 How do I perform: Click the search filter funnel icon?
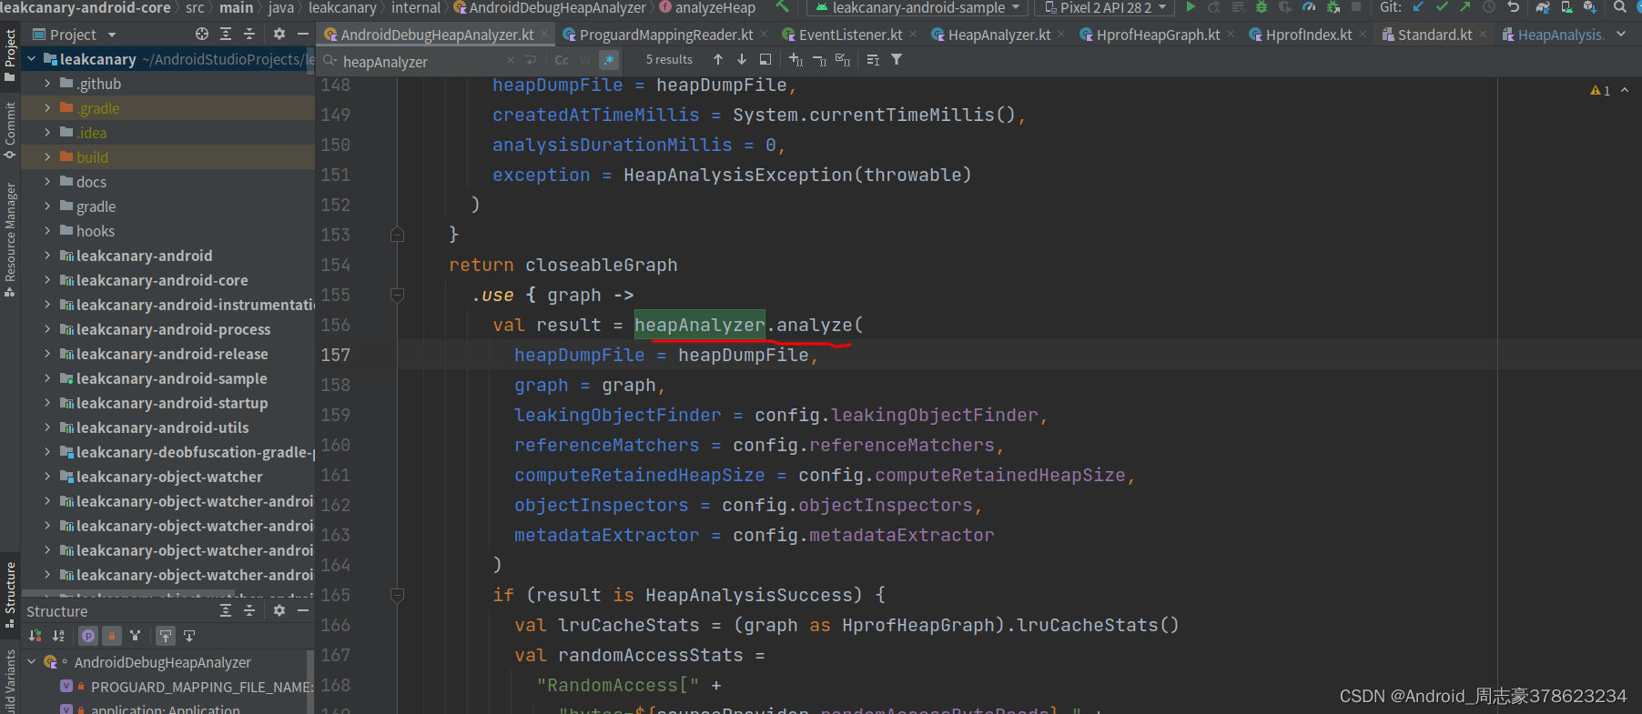point(897,60)
